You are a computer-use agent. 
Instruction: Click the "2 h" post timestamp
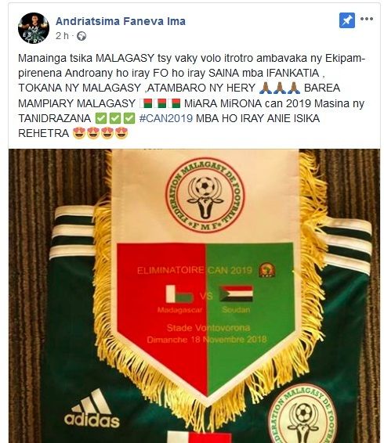[x=62, y=36]
